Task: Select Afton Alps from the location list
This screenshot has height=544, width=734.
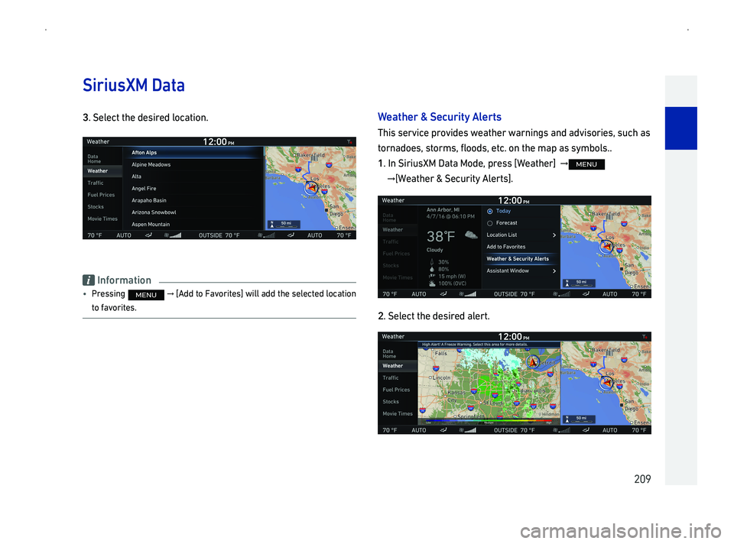Action: click(193, 153)
